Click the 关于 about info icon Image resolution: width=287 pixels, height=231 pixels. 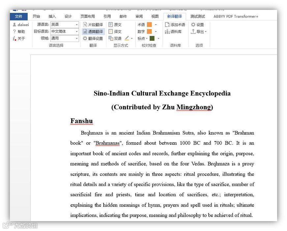15,38
